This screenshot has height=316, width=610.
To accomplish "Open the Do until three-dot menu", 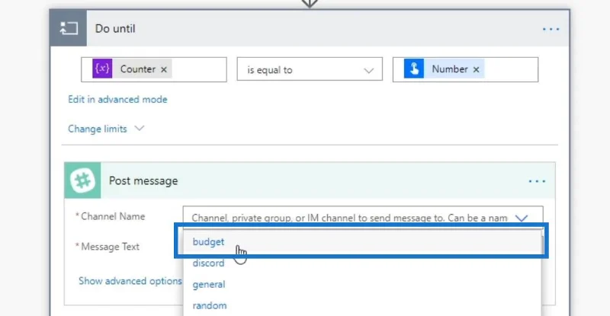I will pyautogui.click(x=551, y=29).
